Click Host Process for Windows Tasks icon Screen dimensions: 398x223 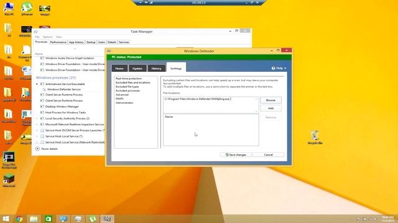(42, 113)
